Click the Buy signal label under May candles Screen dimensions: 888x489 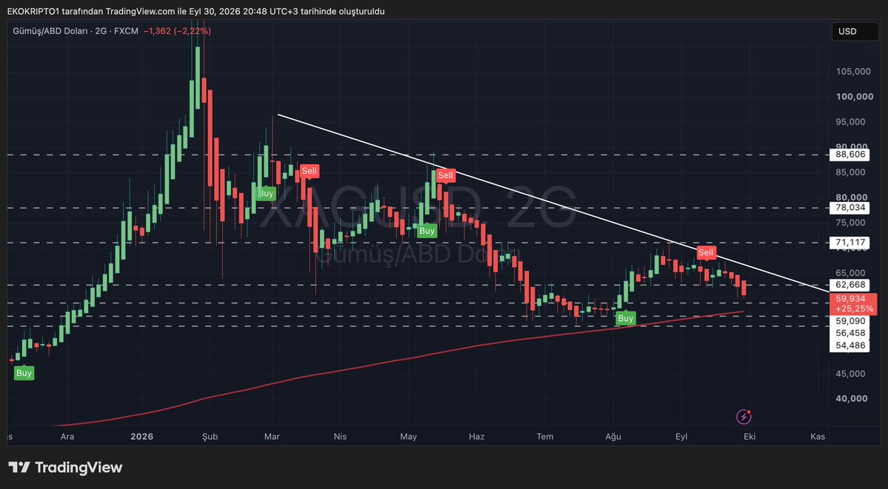point(427,230)
